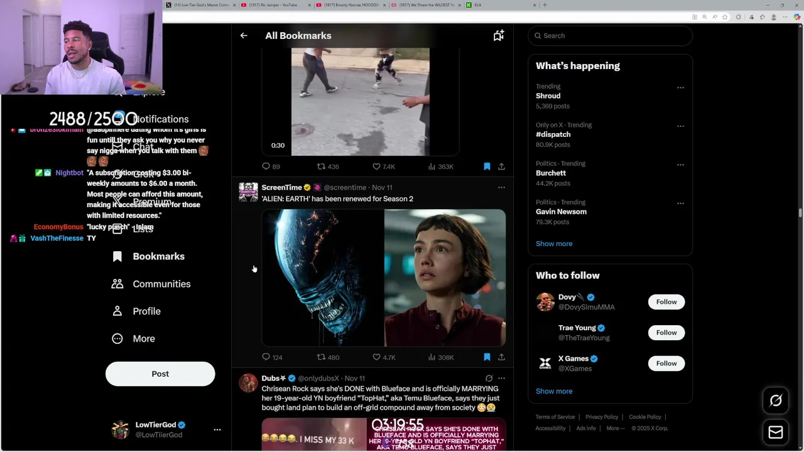Switch to the We Threw the WILDEST tab

click(x=426, y=5)
